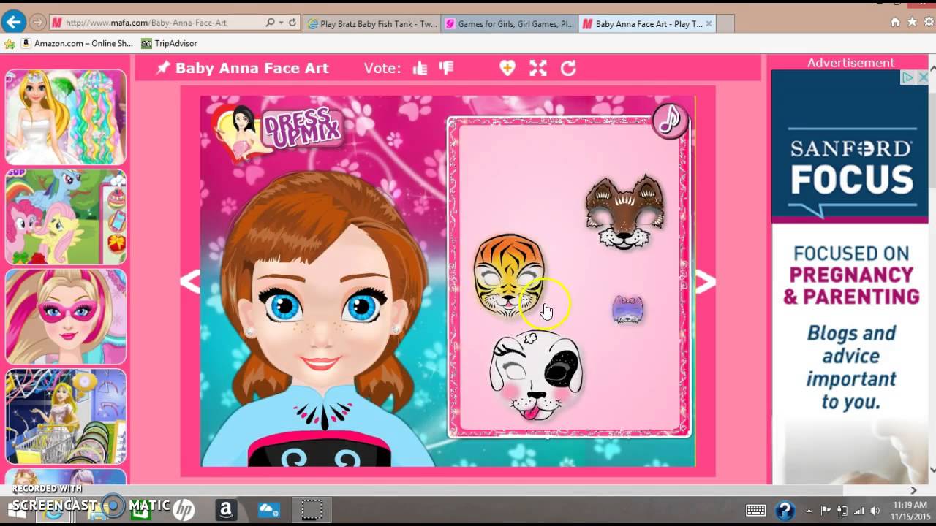Open Amazon app from the taskbar

225,509
